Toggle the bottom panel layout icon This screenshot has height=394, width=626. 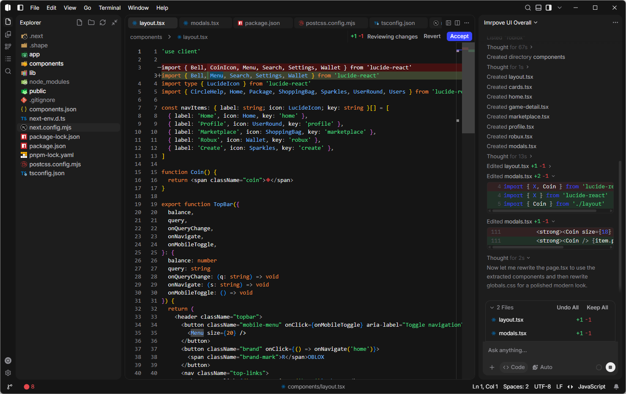tap(539, 8)
